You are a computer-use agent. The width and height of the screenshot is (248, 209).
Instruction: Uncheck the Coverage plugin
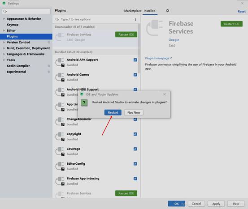click(135, 149)
